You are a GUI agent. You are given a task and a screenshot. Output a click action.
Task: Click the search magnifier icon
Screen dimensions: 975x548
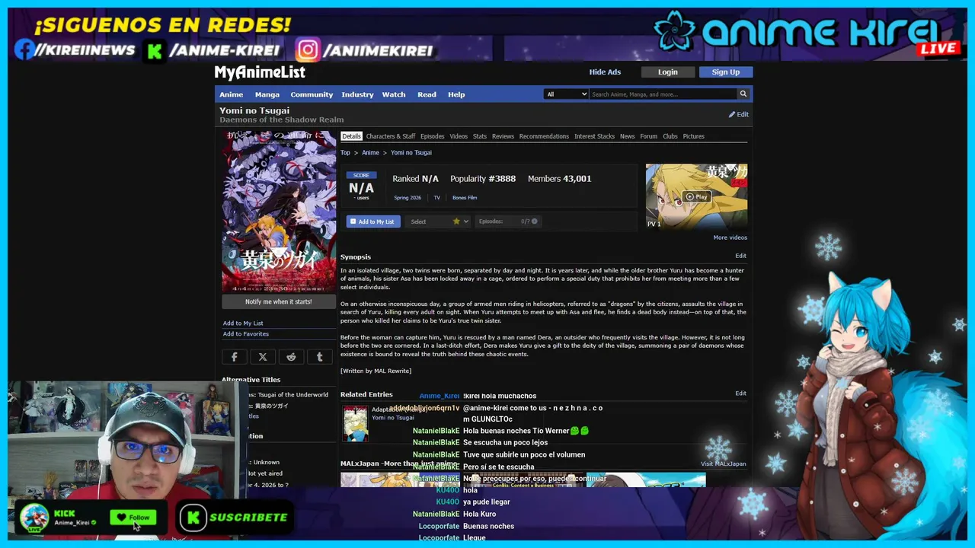click(743, 94)
